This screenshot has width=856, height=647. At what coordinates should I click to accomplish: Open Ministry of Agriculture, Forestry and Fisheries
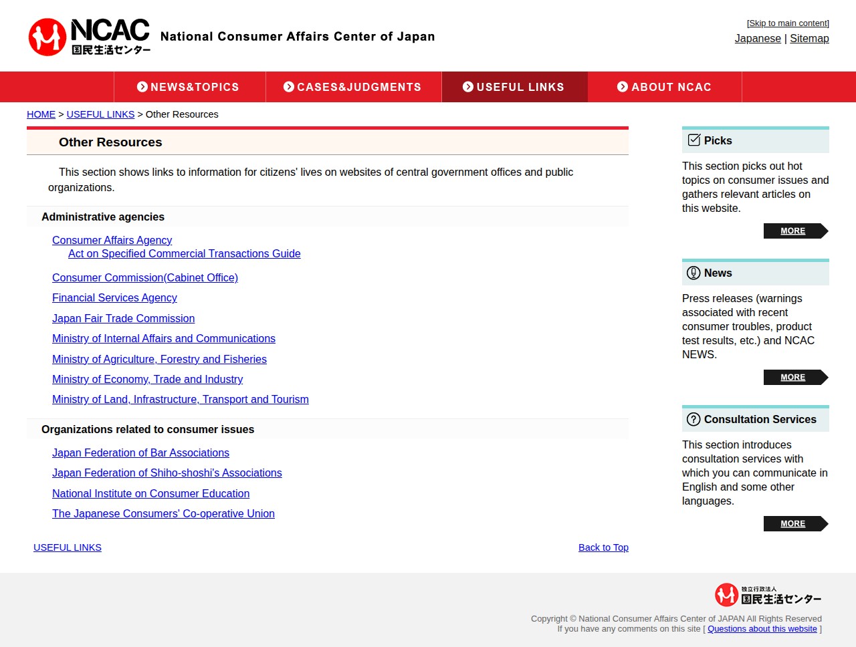point(159,359)
